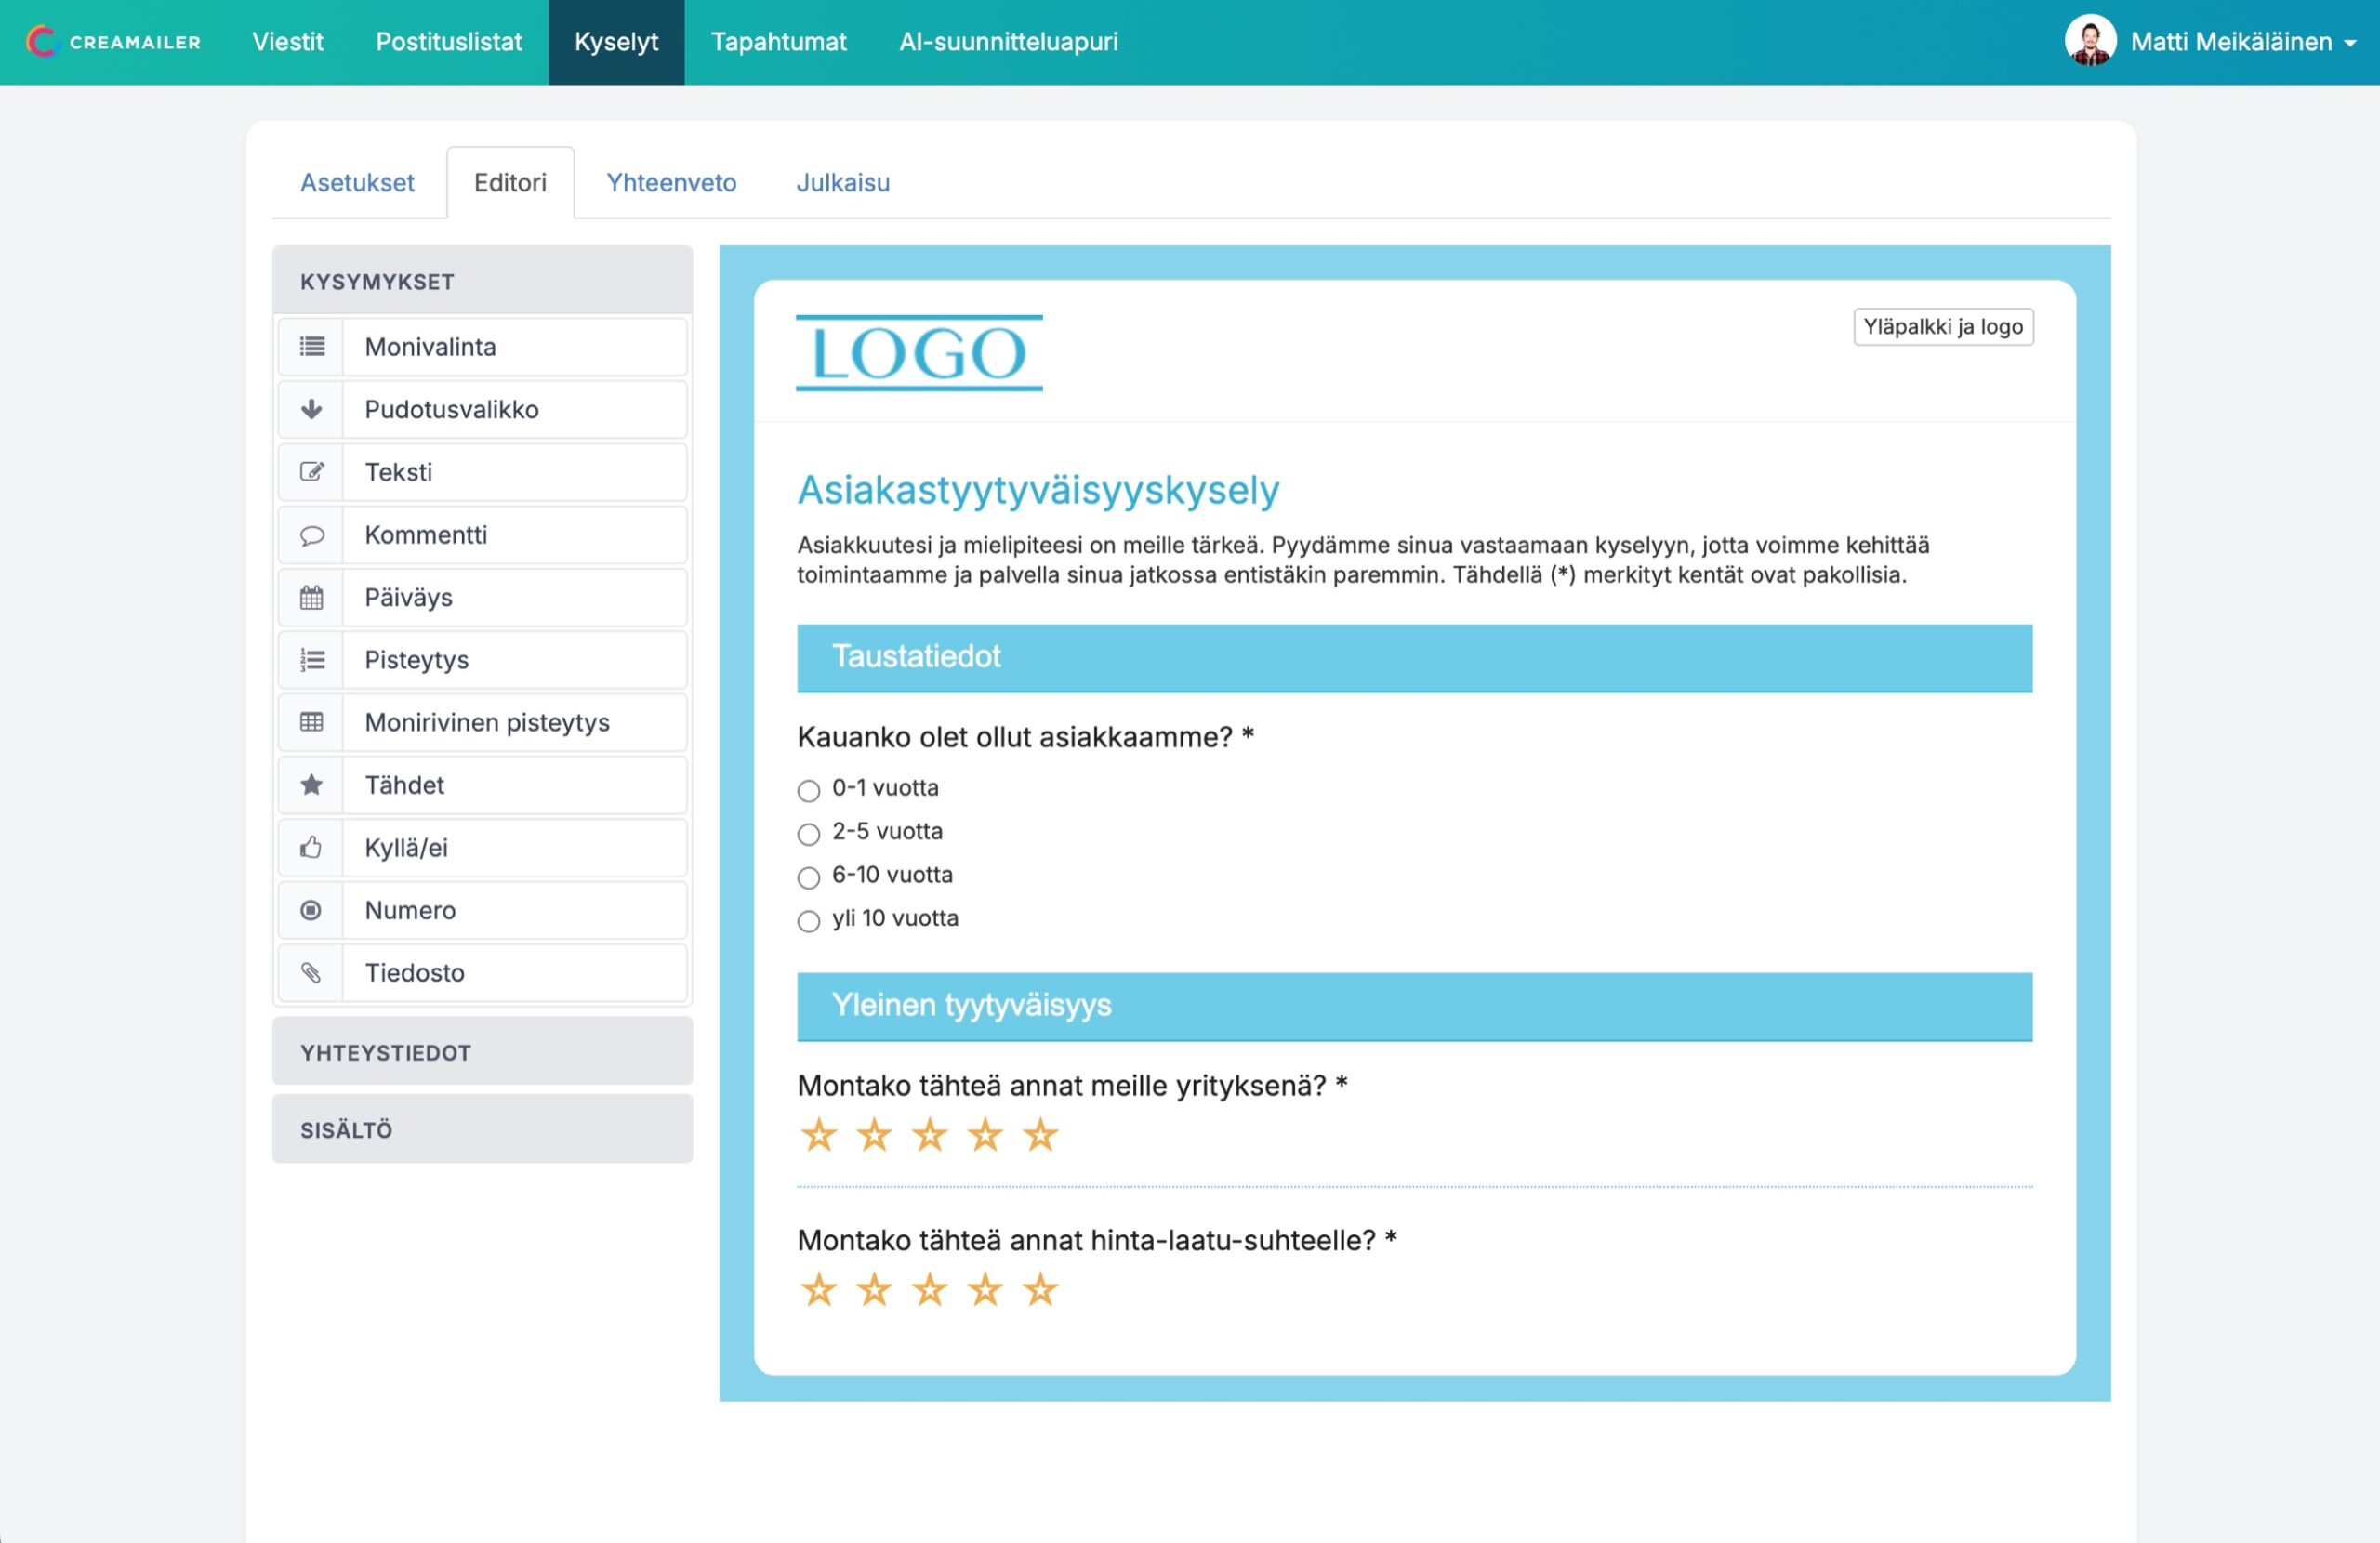Image resolution: width=2380 pixels, height=1543 pixels.
Task: Click the Tiedosto paperclip icon
Action: (x=311, y=973)
